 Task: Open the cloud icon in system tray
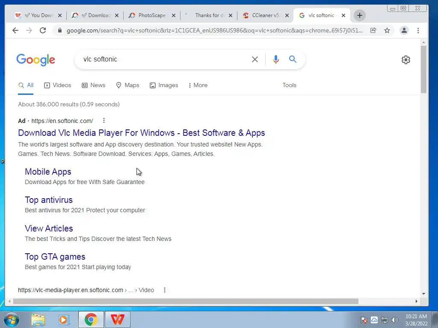[x=374, y=320]
